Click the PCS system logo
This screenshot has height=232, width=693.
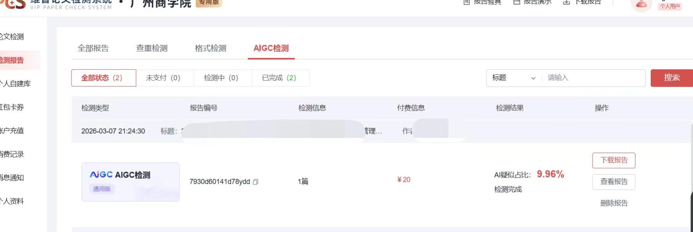tap(14, 3)
